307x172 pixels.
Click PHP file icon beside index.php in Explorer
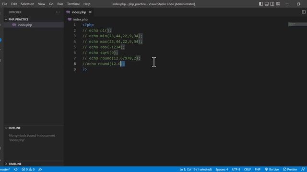tap(14, 25)
